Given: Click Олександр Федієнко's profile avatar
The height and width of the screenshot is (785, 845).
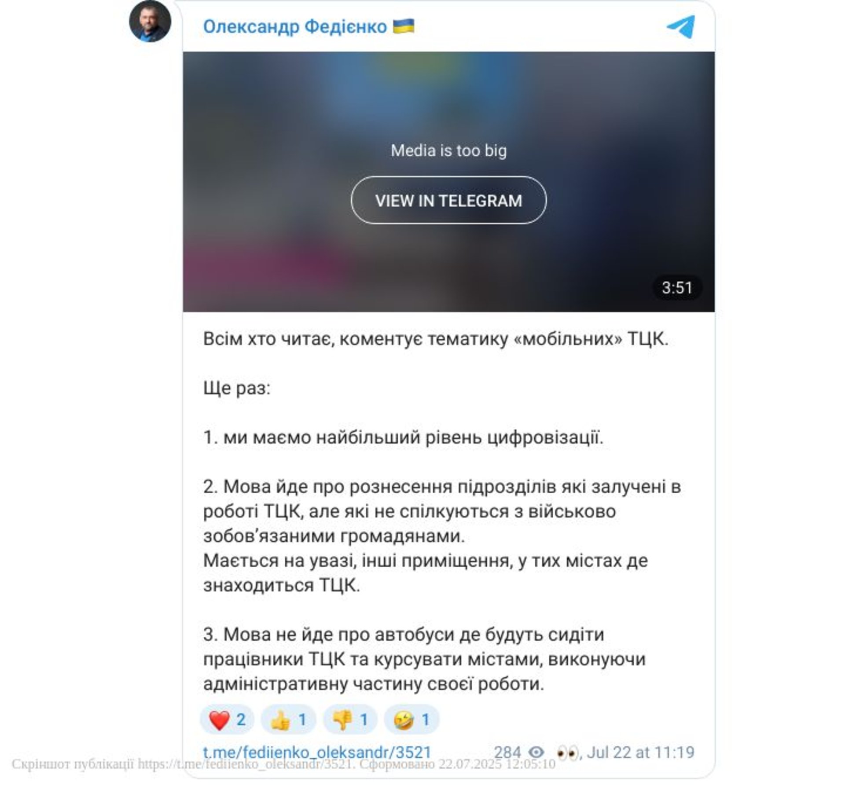Looking at the screenshot, I should [150, 21].
